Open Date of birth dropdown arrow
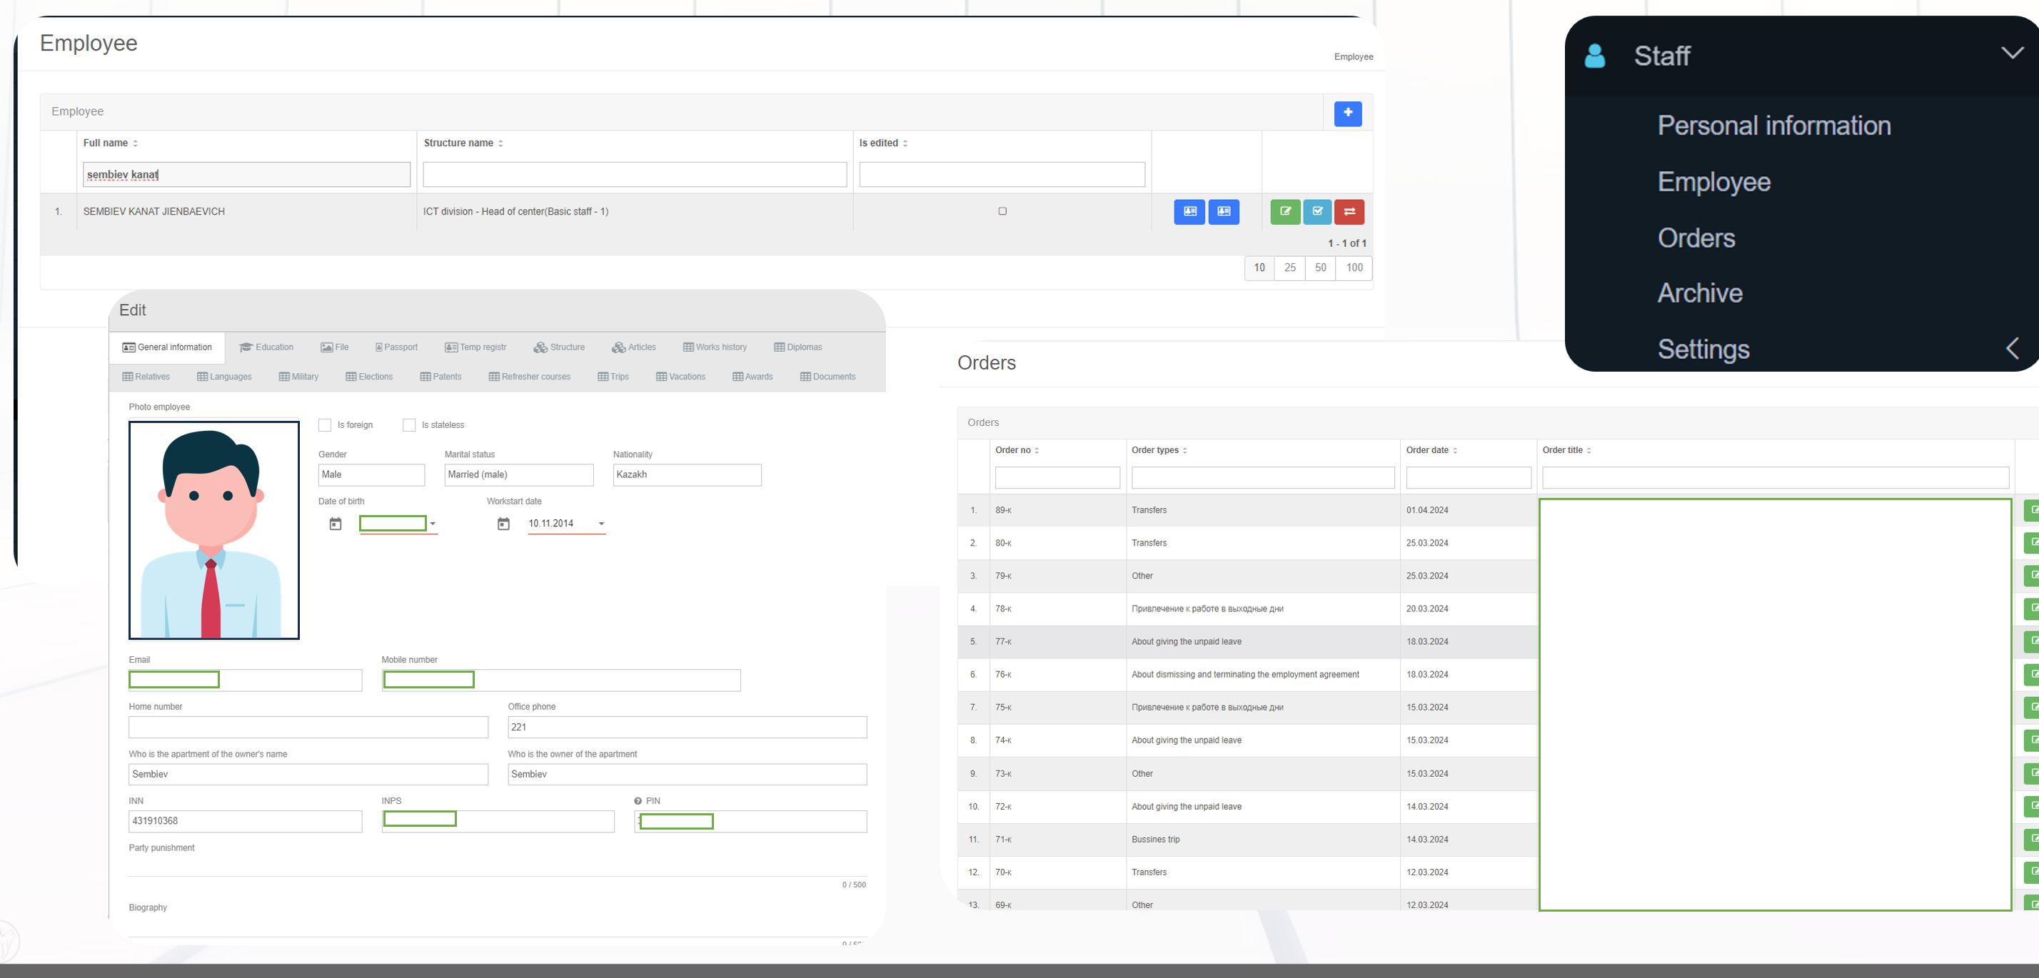This screenshot has width=2039, height=978. 433,524
